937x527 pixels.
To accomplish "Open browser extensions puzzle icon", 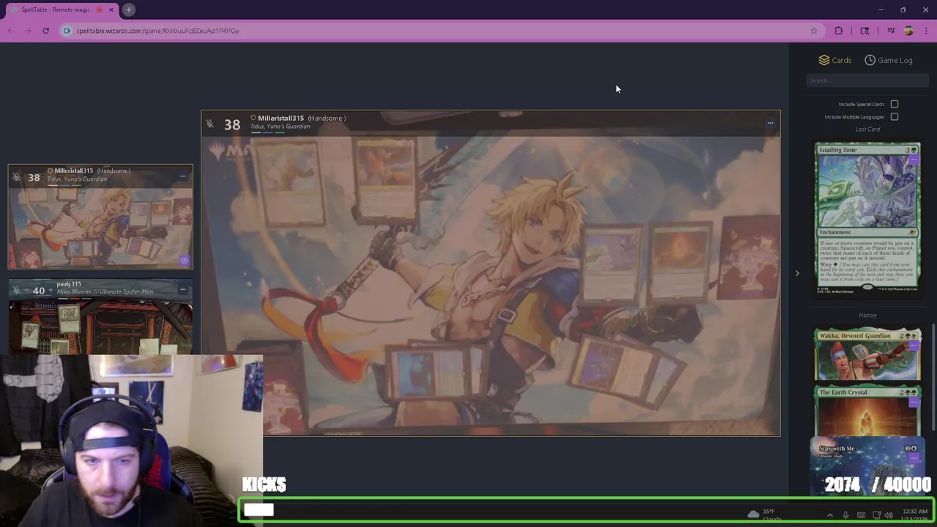I will click(839, 31).
